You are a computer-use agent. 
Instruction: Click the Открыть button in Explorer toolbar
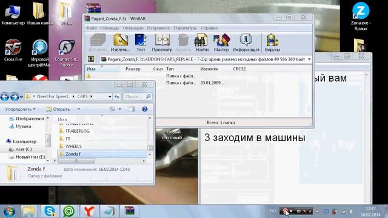(x=58, y=109)
